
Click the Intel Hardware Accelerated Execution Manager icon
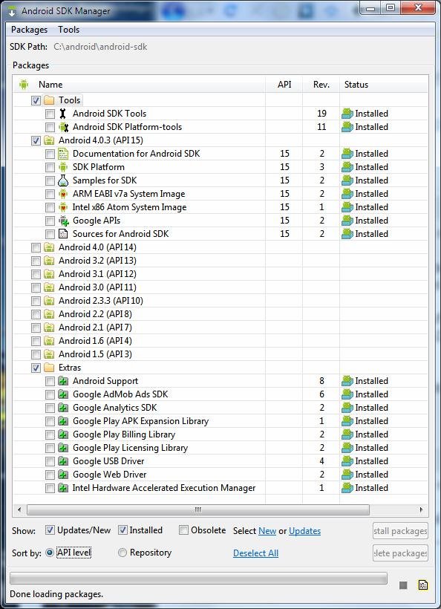coord(63,488)
